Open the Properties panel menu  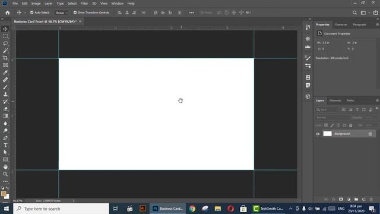point(377,24)
